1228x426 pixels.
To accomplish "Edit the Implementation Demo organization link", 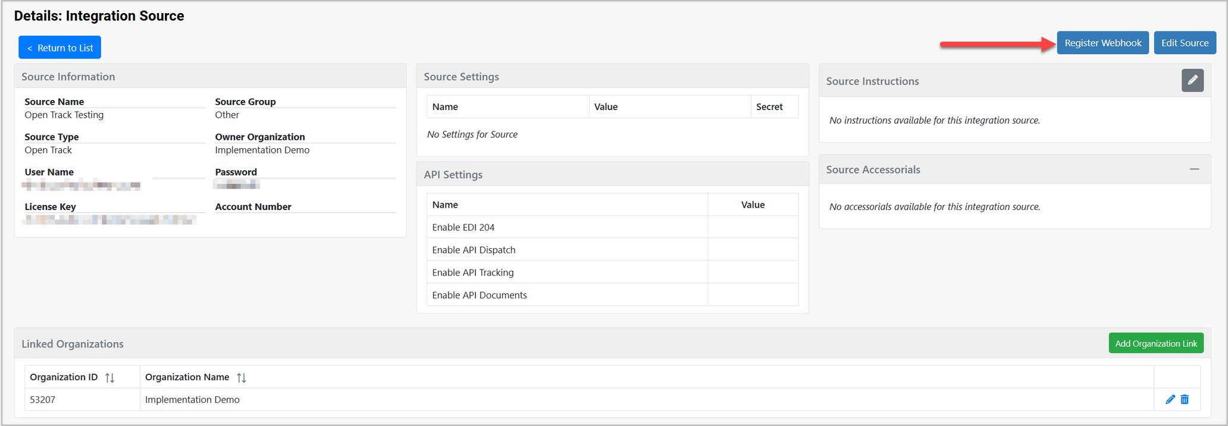I will click(1170, 399).
